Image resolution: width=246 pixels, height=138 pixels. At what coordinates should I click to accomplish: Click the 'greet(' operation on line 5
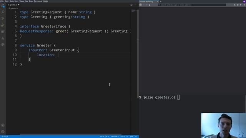tap(62, 31)
